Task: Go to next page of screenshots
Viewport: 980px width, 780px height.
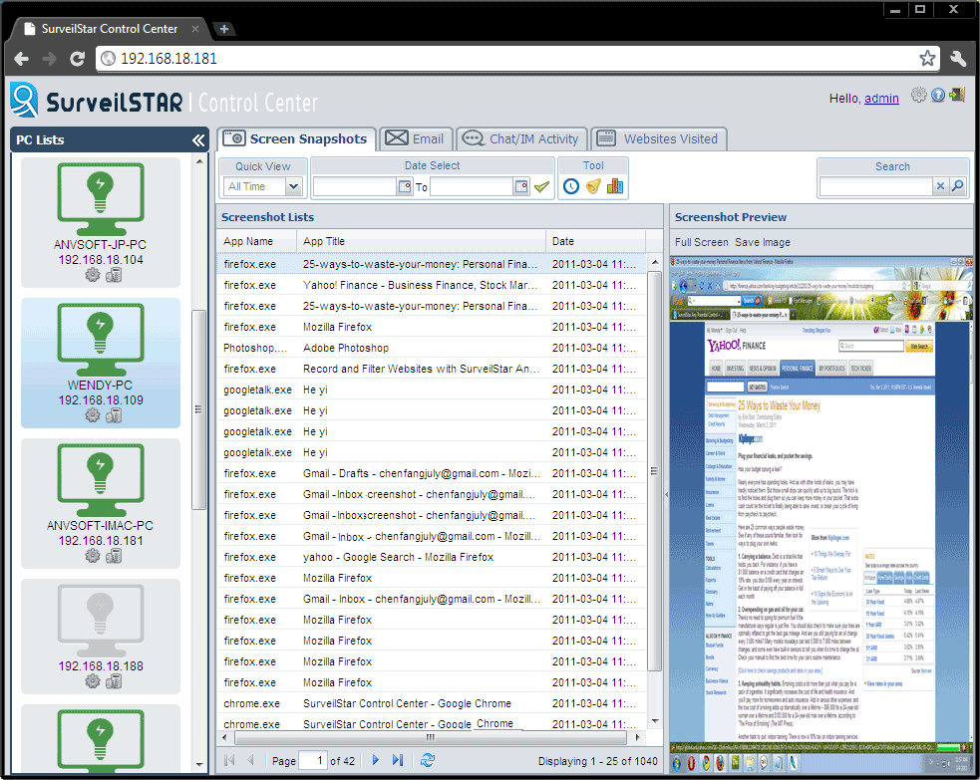Action: pyautogui.click(x=375, y=760)
